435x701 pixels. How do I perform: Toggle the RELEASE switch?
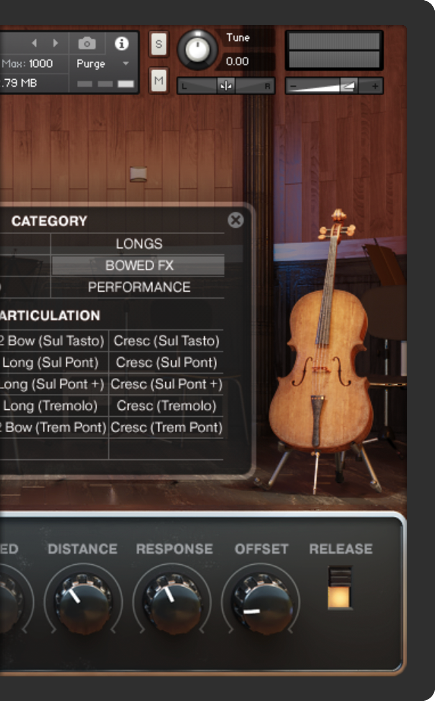[x=340, y=587]
